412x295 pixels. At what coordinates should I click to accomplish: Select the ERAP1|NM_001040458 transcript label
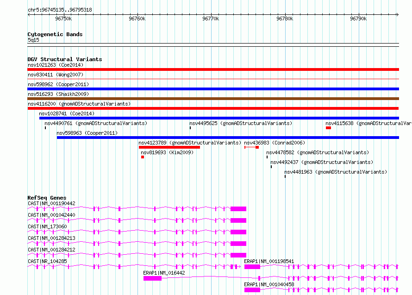[x=269, y=284]
